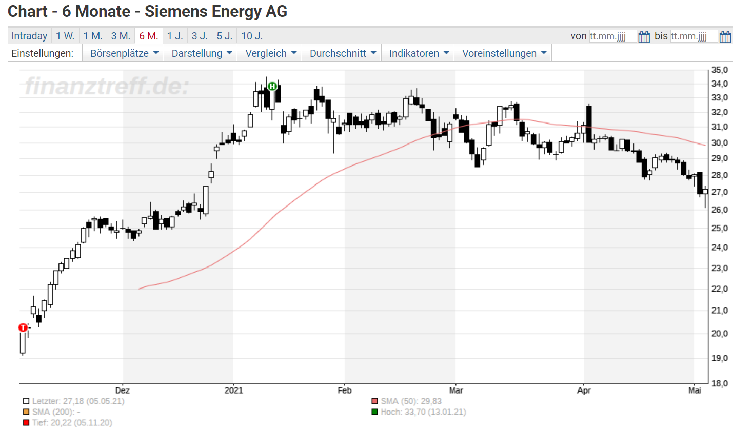The width and height of the screenshot is (733, 432).
Task: Click 'Hoch: 33,70 (13.01.21)' legend text
Action: click(424, 412)
